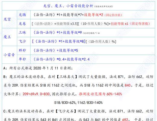Viewport: 157px width, 121px height.
Task: Select the 小雷音 row header cell
Action: coord(10,55)
